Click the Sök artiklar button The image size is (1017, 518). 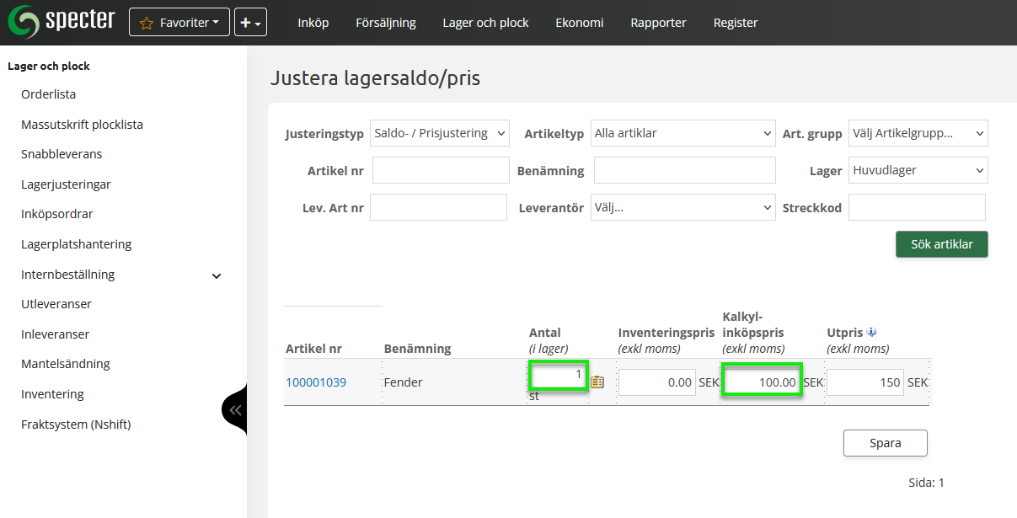[x=941, y=244]
